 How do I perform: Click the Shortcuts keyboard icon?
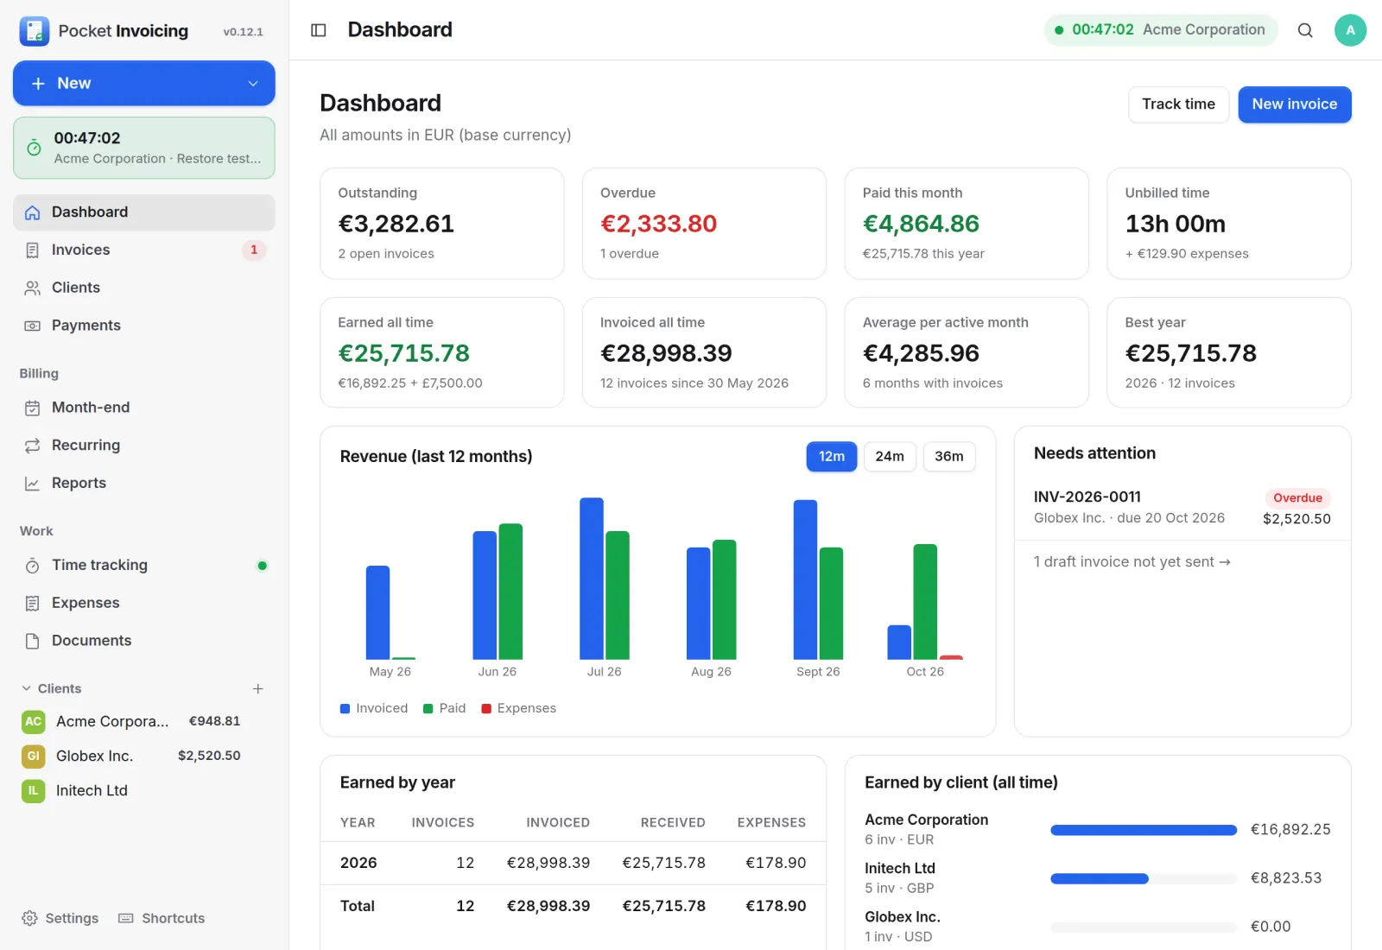click(126, 918)
